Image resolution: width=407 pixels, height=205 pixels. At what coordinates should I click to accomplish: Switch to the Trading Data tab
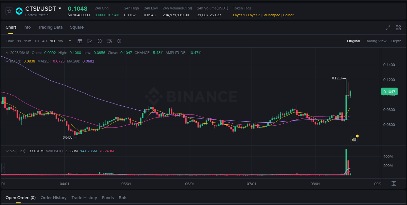(50, 27)
